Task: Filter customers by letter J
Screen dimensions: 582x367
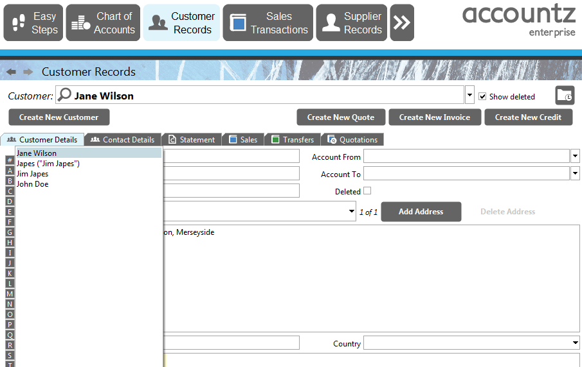Action: (10, 263)
